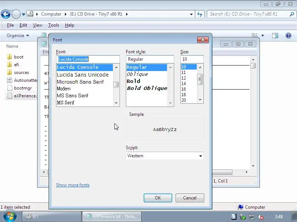Choose Microsoft Sans Serif font
Image resolution: width=297 pixels, height=222 pixels.
(x=80, y=82)
